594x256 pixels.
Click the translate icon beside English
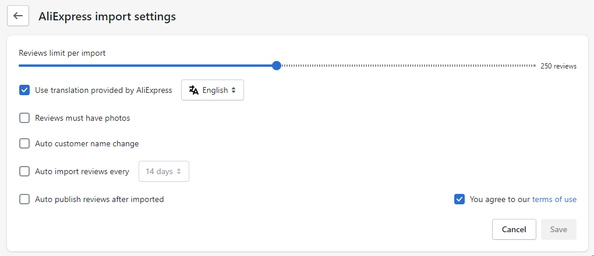(x=194, y=90)
